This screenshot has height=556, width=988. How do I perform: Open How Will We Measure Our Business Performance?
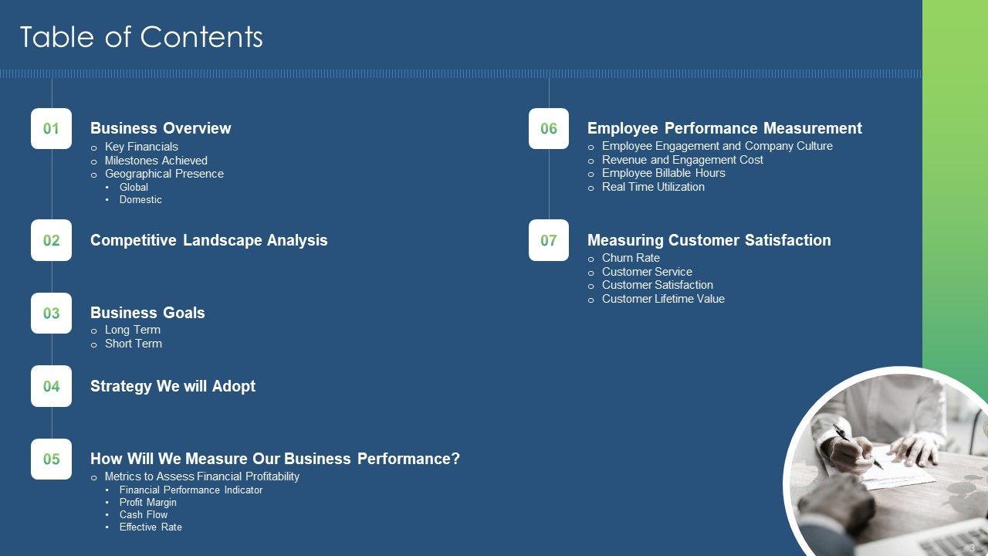[x=275, y=459]
